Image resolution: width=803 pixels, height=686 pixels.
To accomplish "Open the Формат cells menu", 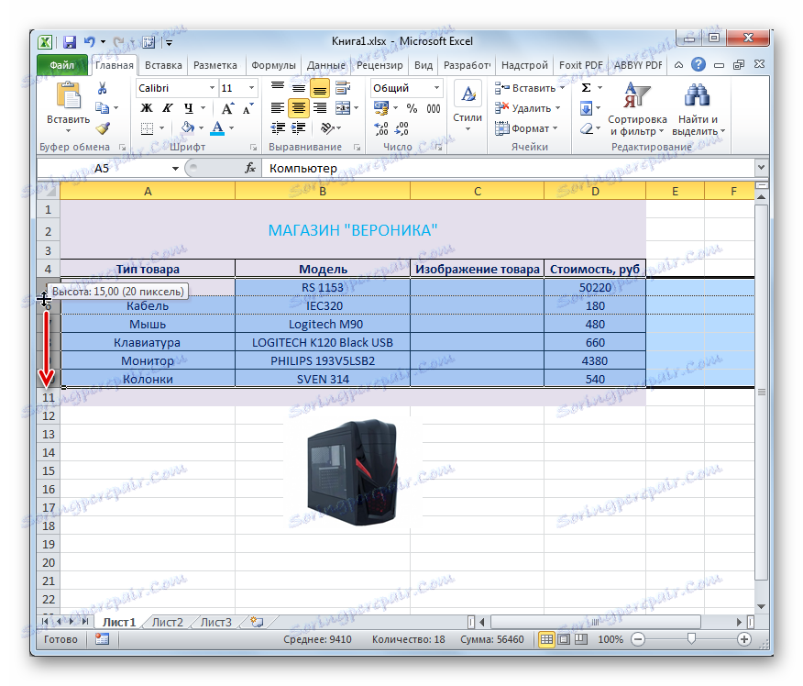I will pyautogui.click(x=526, y=128).
